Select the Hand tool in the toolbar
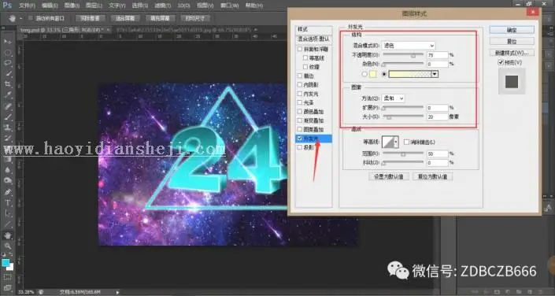555x296 pixels. point(8,235)
